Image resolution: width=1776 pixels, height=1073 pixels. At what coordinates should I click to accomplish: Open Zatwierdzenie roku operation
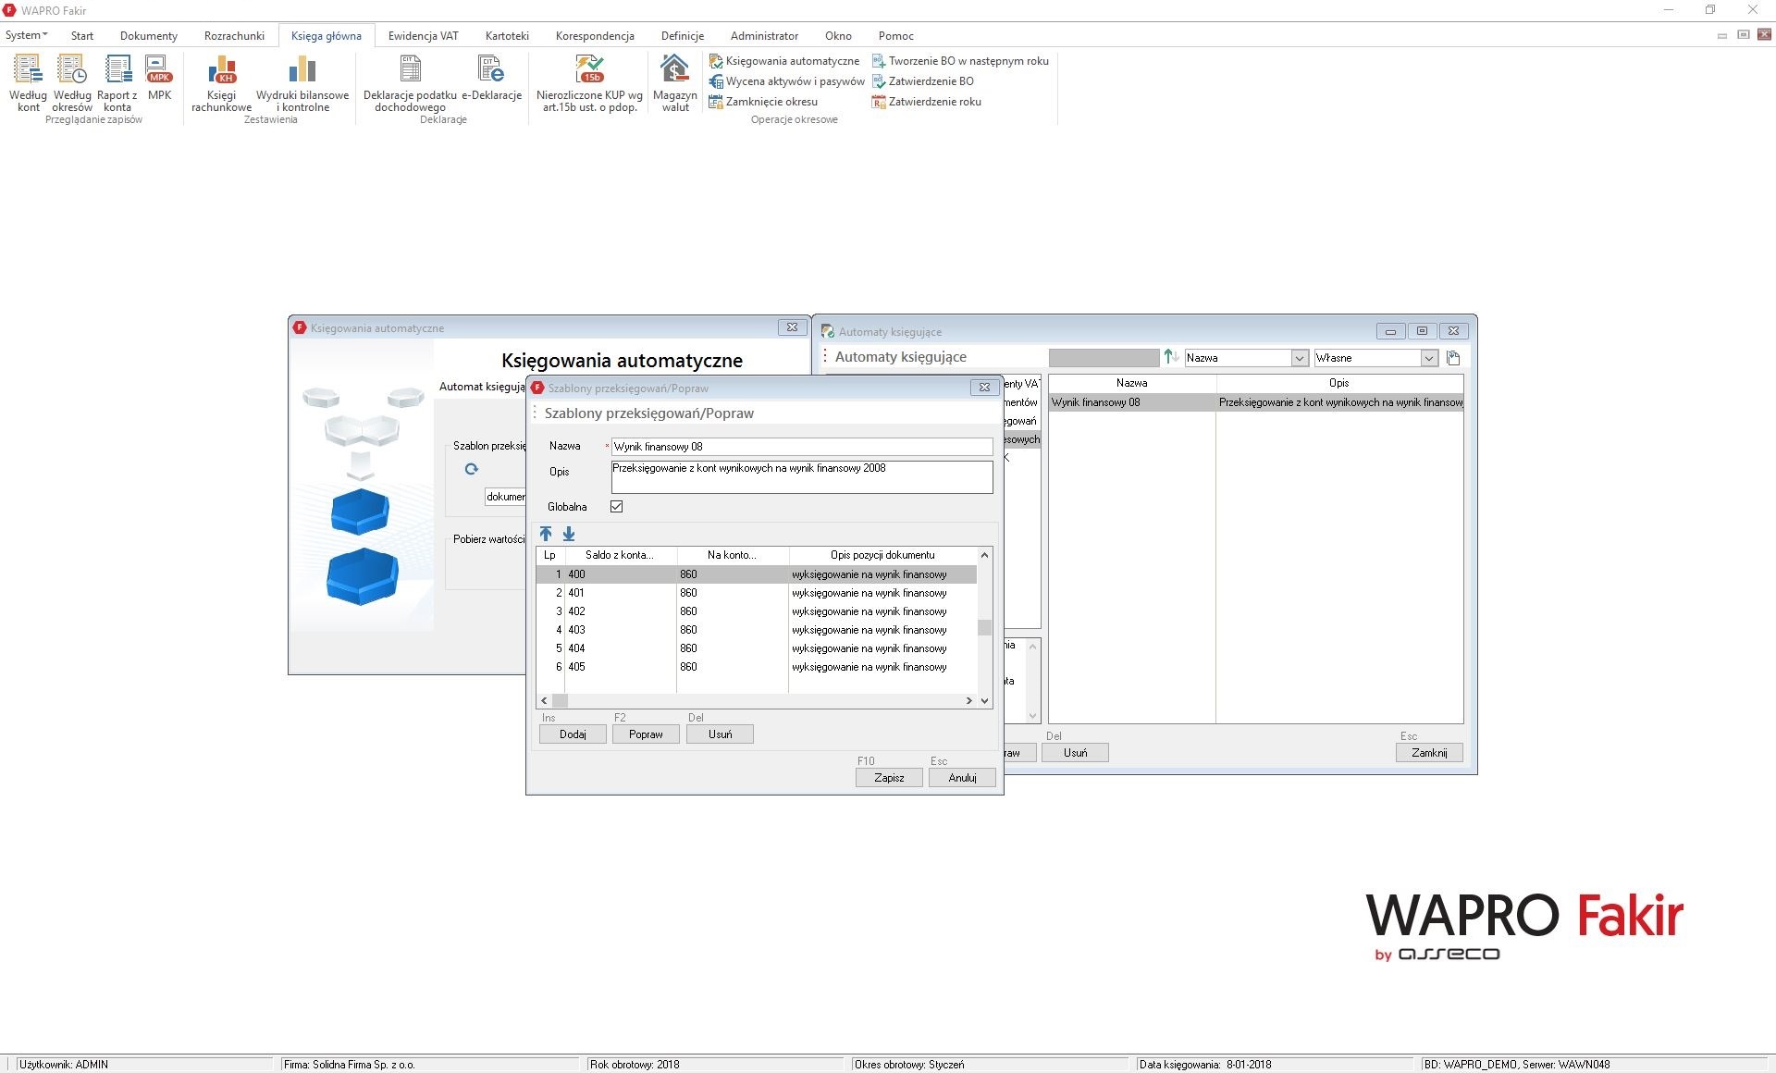point(927,102)
